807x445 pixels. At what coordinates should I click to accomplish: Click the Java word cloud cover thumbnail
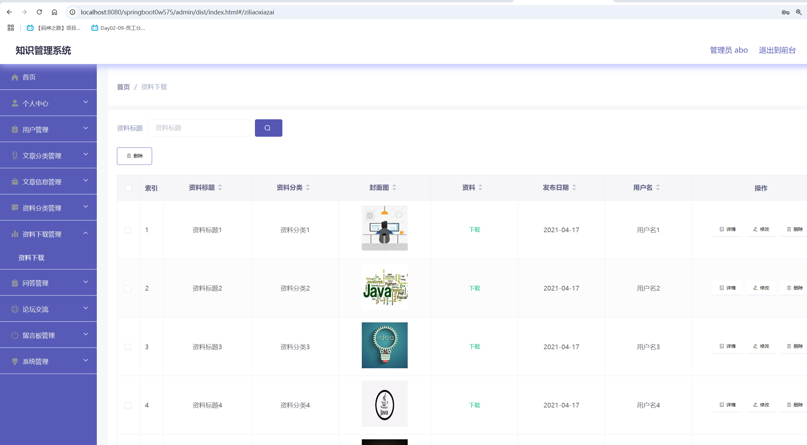(385, 287)
